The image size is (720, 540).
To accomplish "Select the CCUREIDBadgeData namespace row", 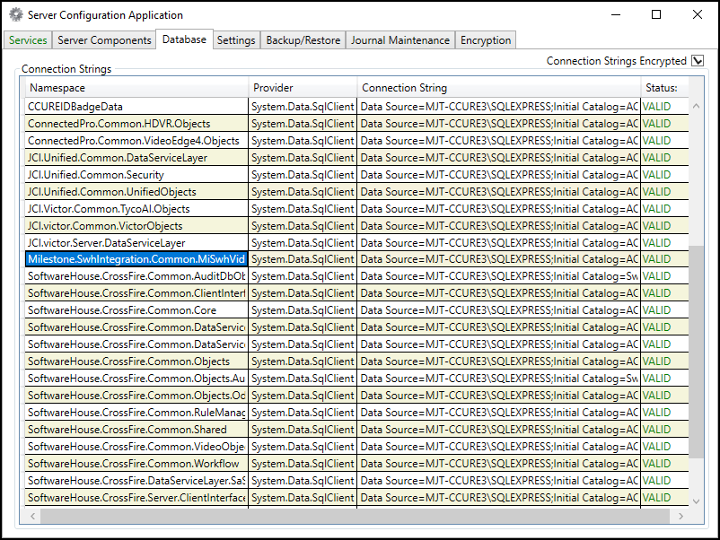I will click(x=135, y=107).
